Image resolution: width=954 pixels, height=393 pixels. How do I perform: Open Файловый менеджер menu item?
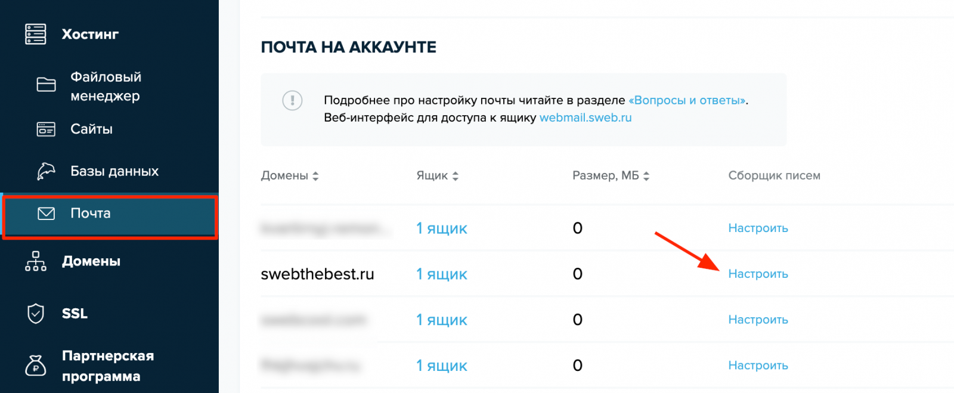tap(106, 86)
